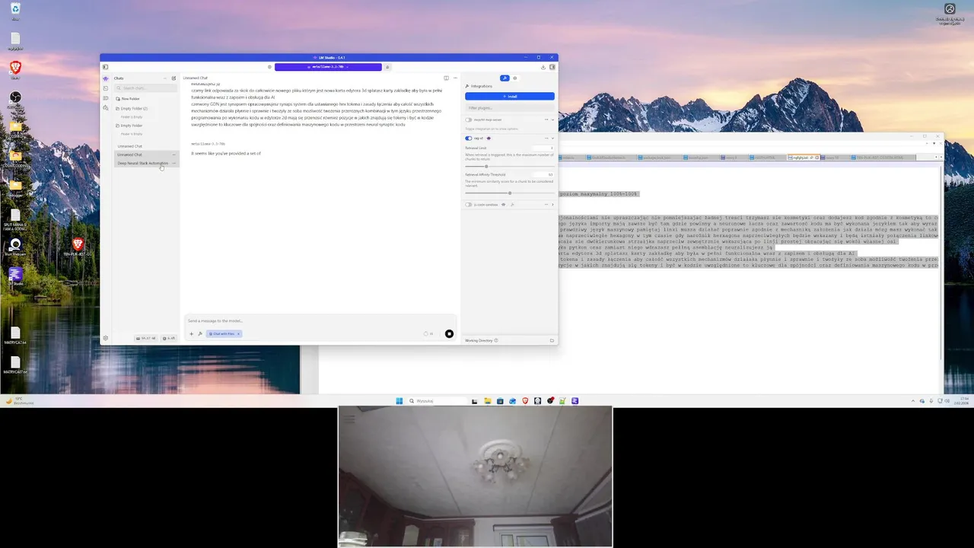Toggle the right sidebar panel icon
Viewport: 974px width, 548px height.
552,67
